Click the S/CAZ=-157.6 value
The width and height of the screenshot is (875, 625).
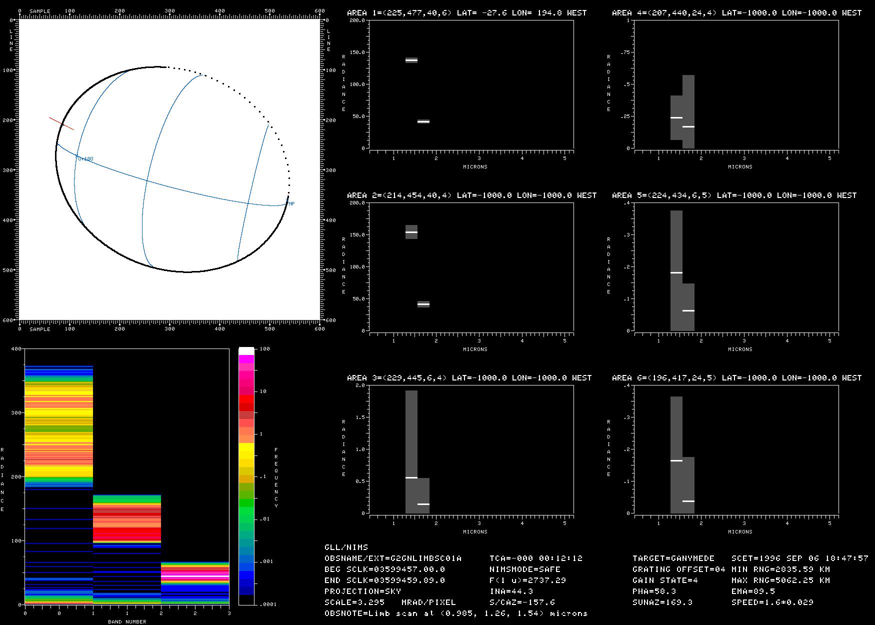click(522, 602)
